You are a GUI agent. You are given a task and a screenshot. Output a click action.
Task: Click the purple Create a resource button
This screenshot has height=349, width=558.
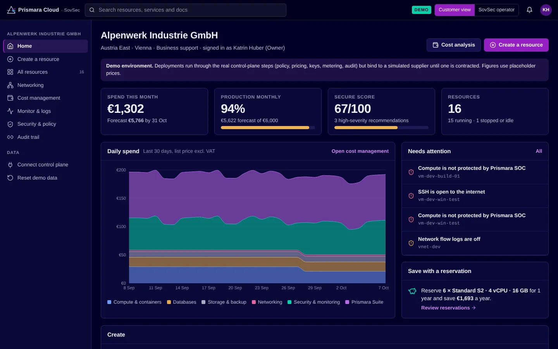516,45
